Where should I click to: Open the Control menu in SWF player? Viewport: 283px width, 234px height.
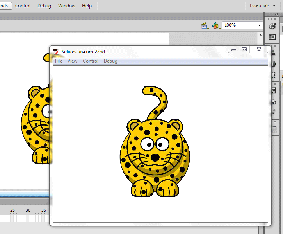click(91, 61)
